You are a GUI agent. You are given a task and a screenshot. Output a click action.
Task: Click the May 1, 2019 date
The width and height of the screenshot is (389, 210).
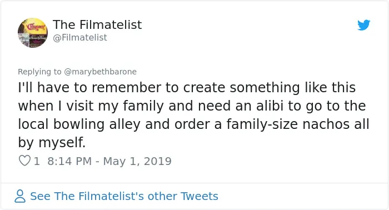coord(137,161)
